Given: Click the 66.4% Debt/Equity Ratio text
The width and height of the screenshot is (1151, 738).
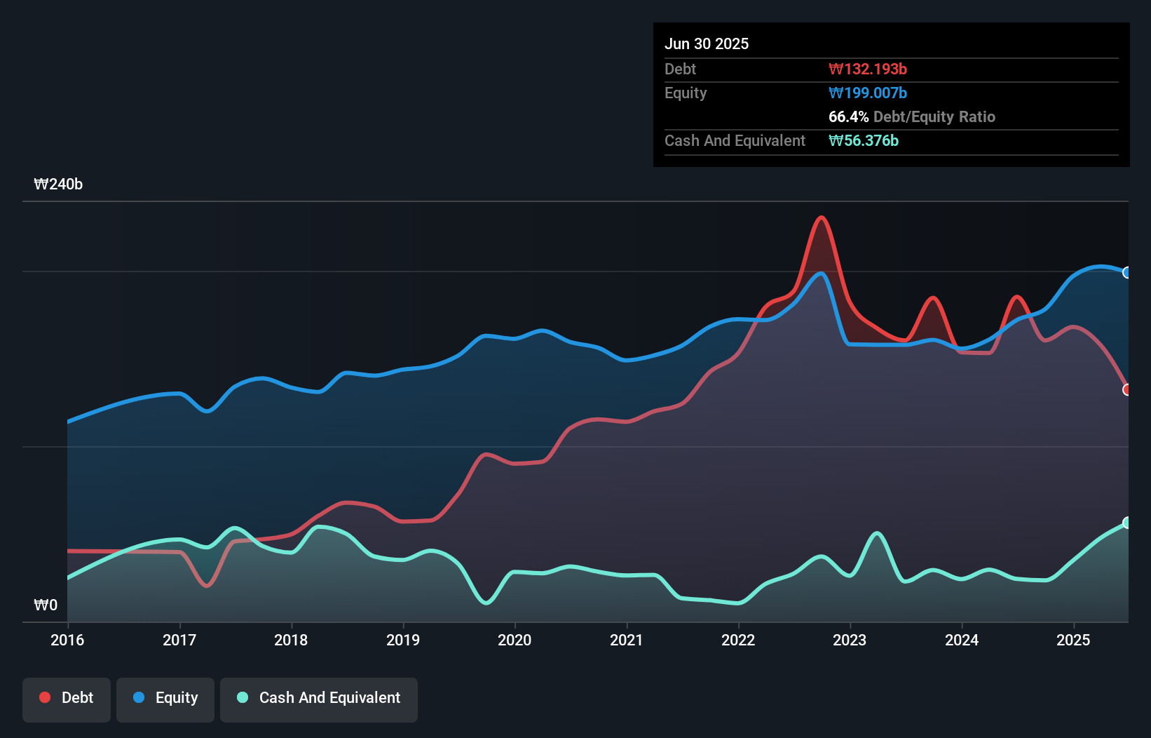Looking at the screenshot, I should (x=911, y=116).
